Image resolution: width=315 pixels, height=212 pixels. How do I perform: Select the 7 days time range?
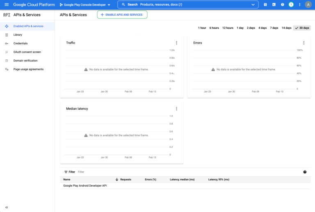click(274, 28)
